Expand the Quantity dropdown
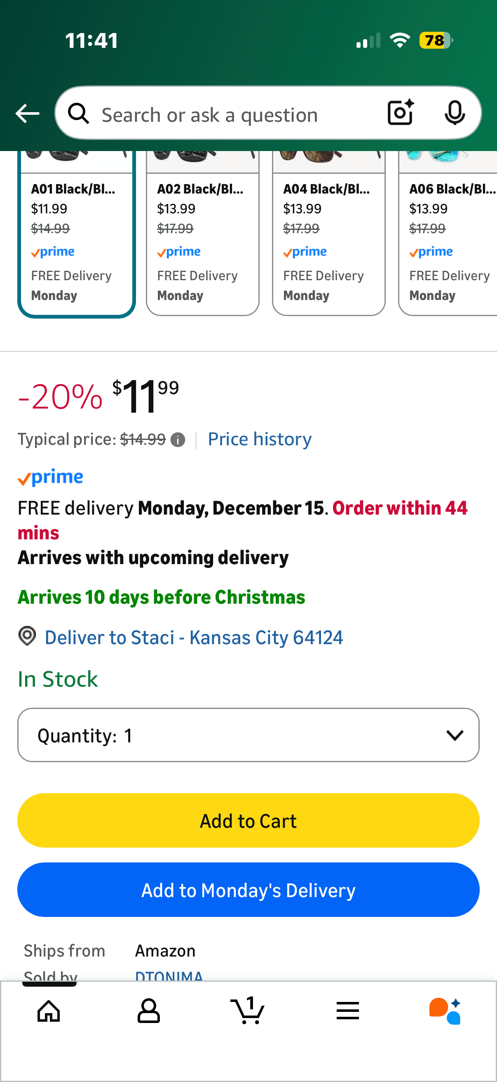497x1082 pixels. (248, 735)
